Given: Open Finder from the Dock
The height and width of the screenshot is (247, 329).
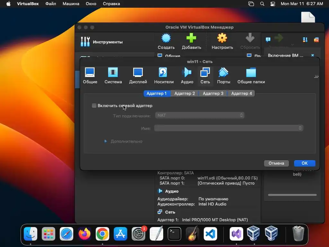Looking at the screenshot, I should pos(31,234).
